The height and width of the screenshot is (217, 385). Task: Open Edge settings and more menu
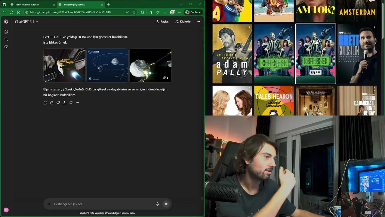tap(180, 12)
